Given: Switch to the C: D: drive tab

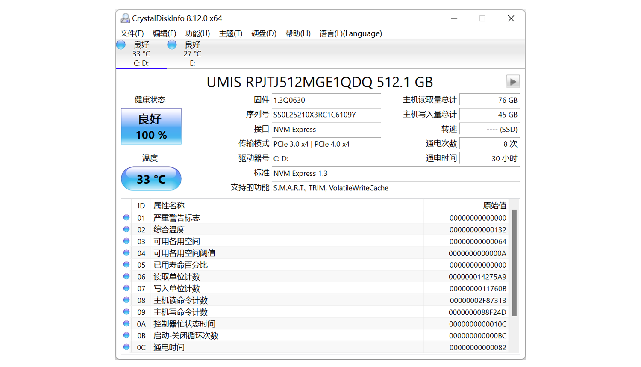Looking at the screenshot, I should coord(141,54).
